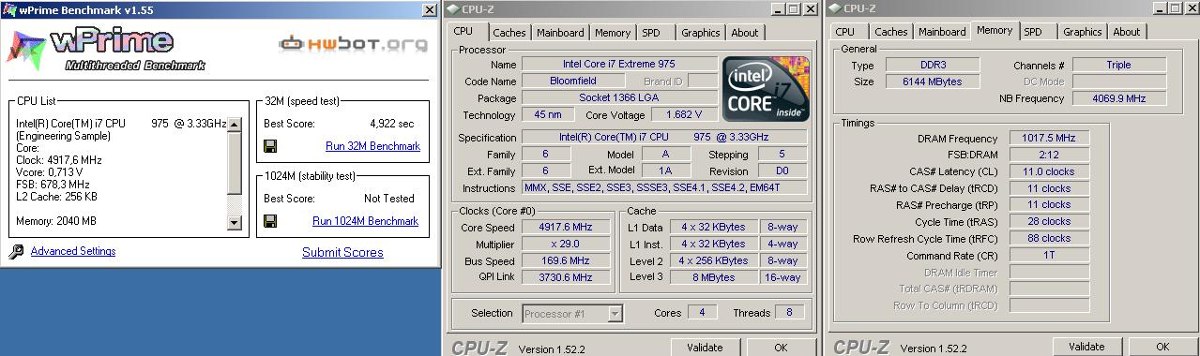Click the CPU List scrollbar up arrow
The width and height of the screenshot is (1200, 356).
tap(235, 124)
